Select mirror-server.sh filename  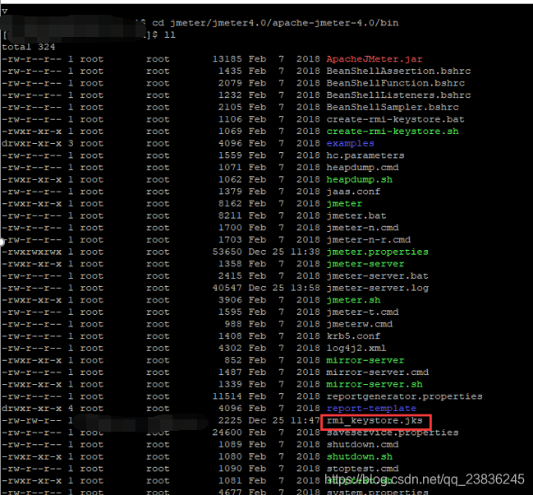click(x=374, y=384)
